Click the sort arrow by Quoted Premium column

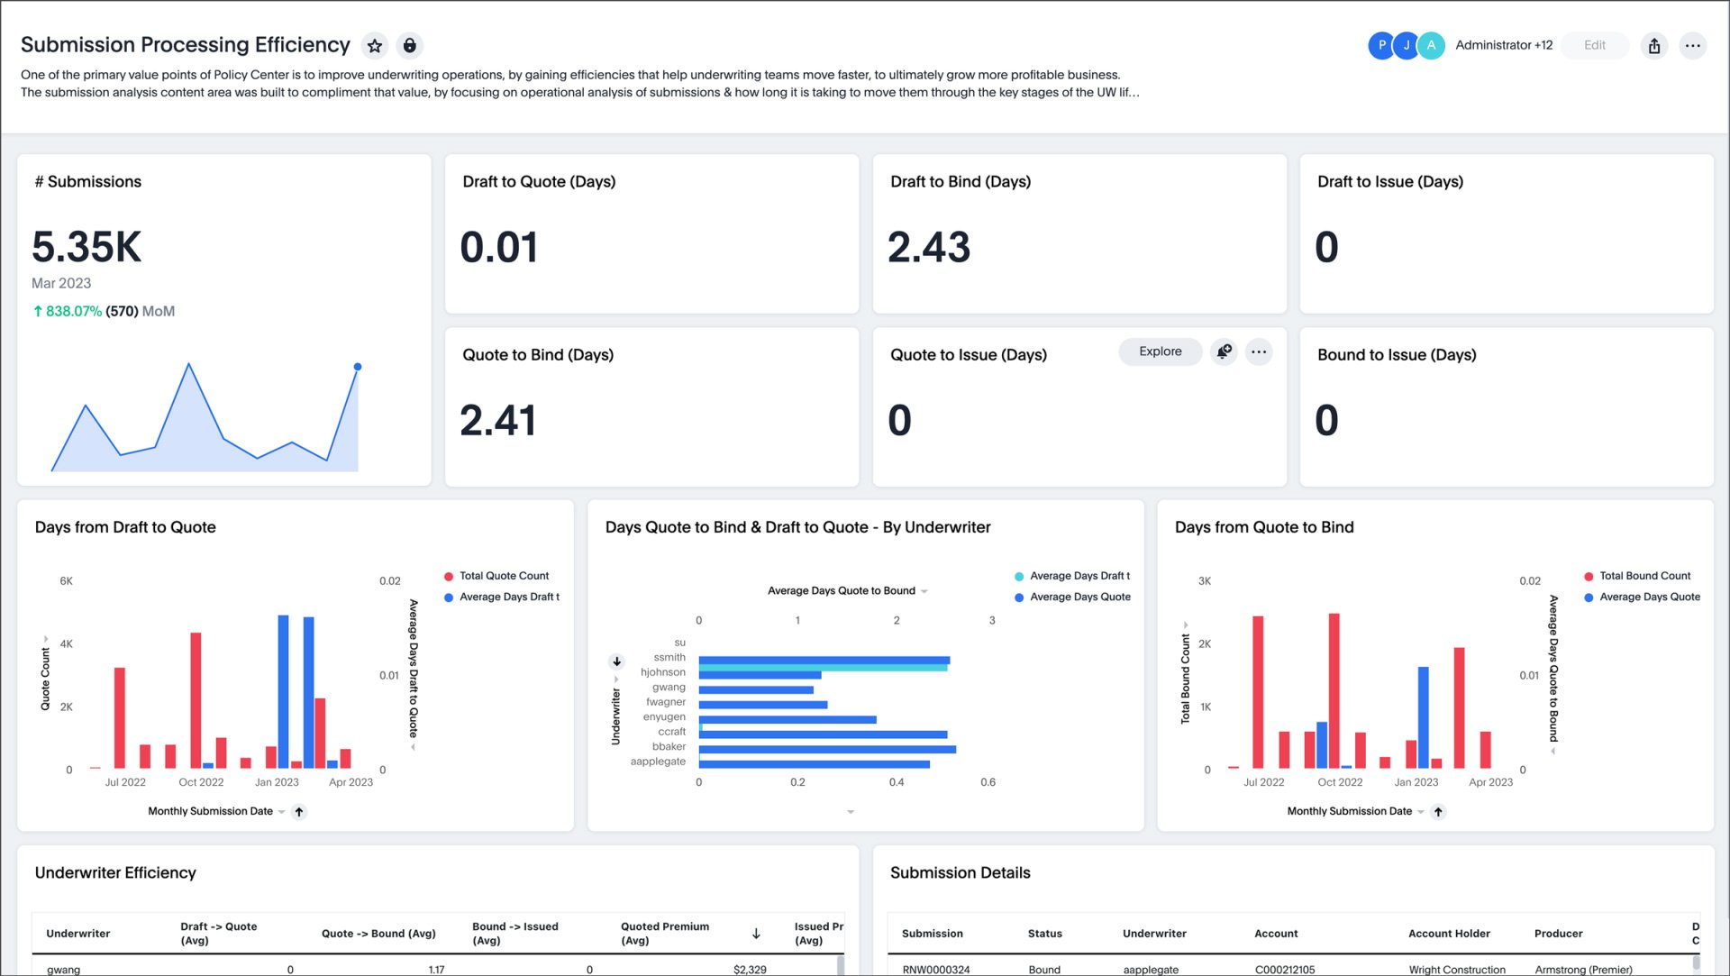point(756,934)
